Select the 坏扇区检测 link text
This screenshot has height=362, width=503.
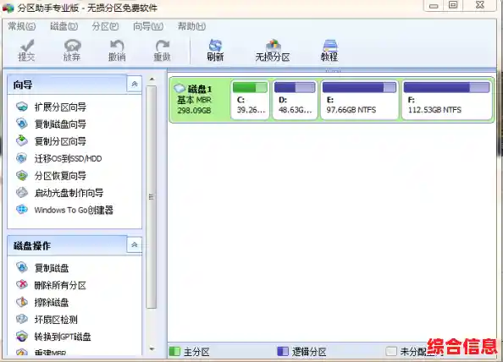tap(56, 320)
